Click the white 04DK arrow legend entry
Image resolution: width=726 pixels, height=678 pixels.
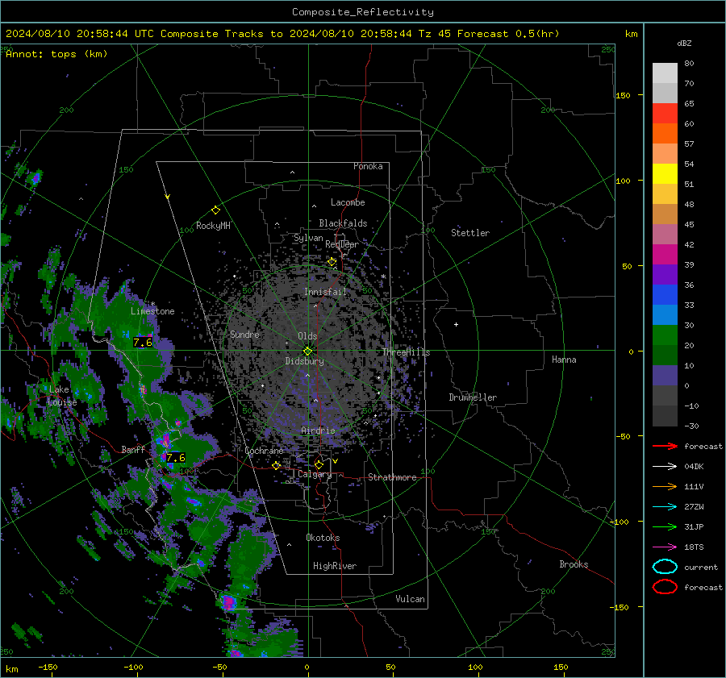tap(665, 467)
